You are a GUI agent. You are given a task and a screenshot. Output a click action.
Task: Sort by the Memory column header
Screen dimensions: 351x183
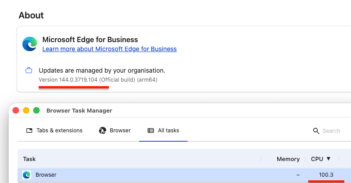288,159
